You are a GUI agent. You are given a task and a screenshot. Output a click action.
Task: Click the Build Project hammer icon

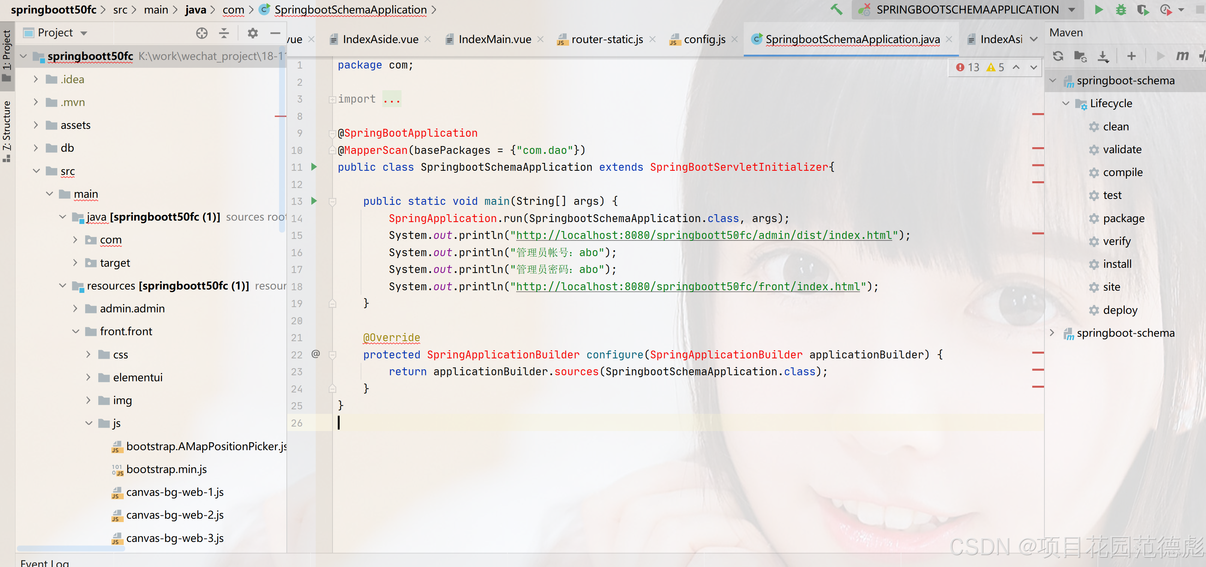tap(836, 10)
